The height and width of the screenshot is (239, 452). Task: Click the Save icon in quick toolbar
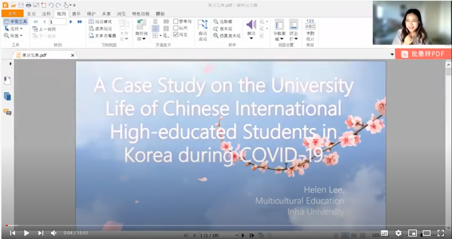tap(21, 5)
